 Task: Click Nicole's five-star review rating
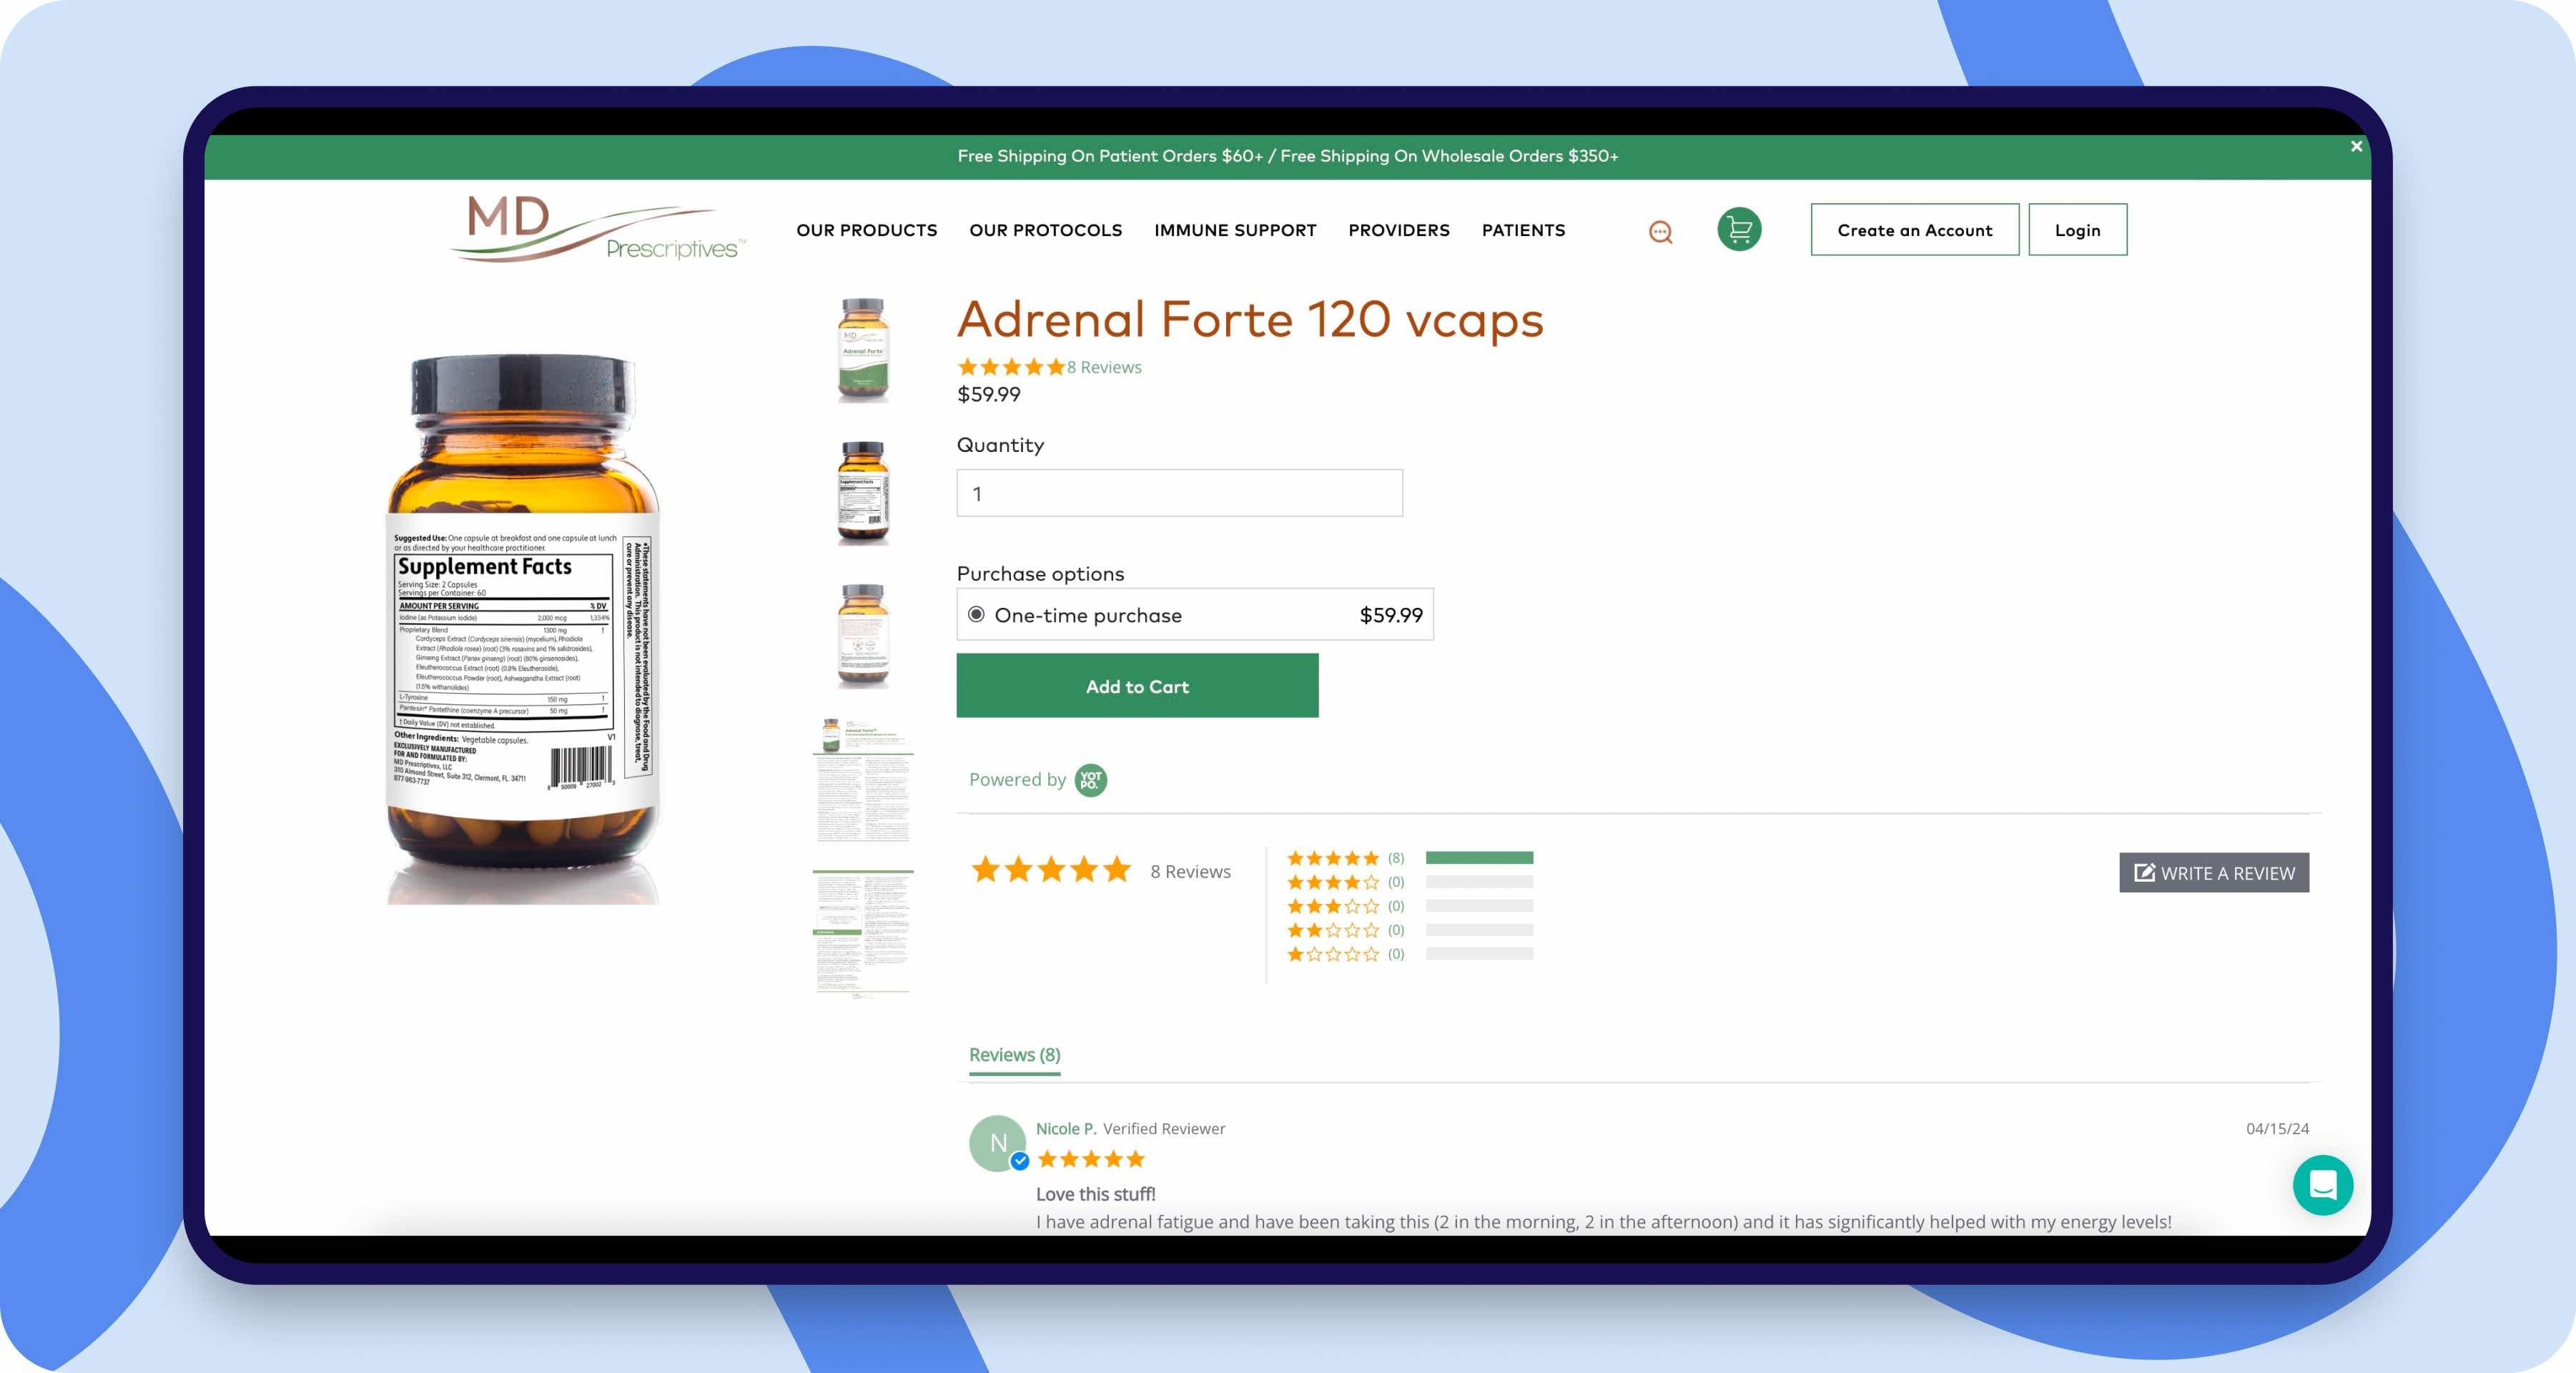(x=1090, y=1160)
